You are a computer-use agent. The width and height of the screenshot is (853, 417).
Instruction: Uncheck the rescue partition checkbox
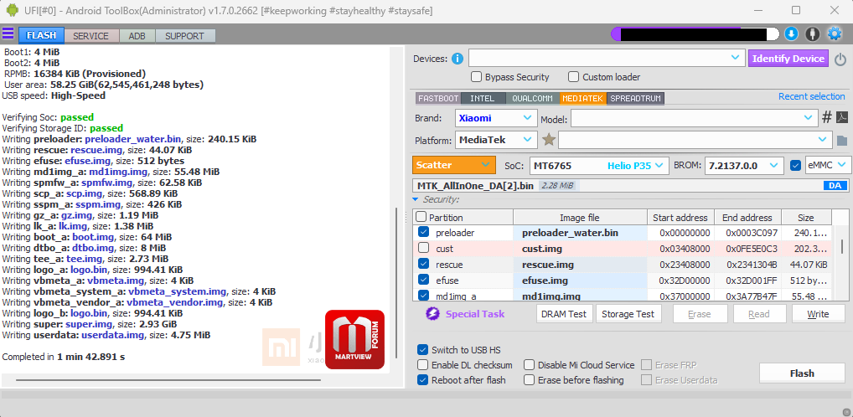coord(423,264)
